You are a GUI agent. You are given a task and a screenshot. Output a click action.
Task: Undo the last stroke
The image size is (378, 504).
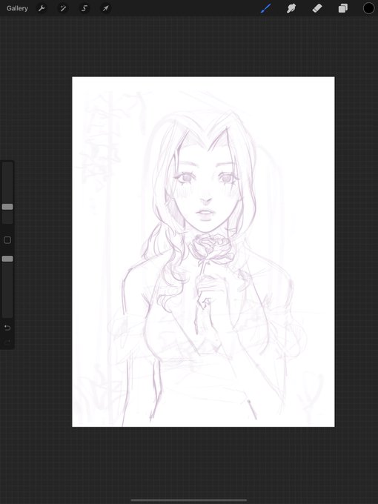(7, 328)
